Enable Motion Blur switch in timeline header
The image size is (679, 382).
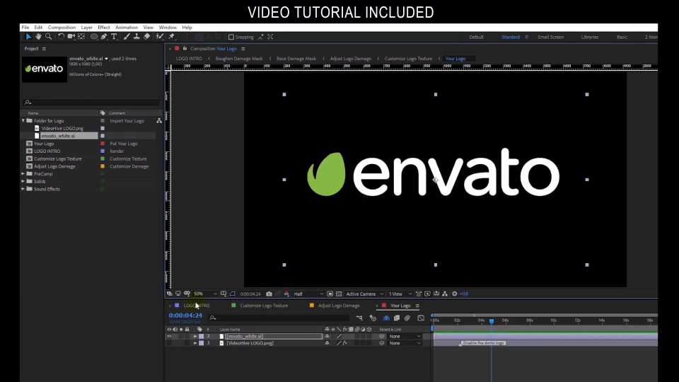407,318
